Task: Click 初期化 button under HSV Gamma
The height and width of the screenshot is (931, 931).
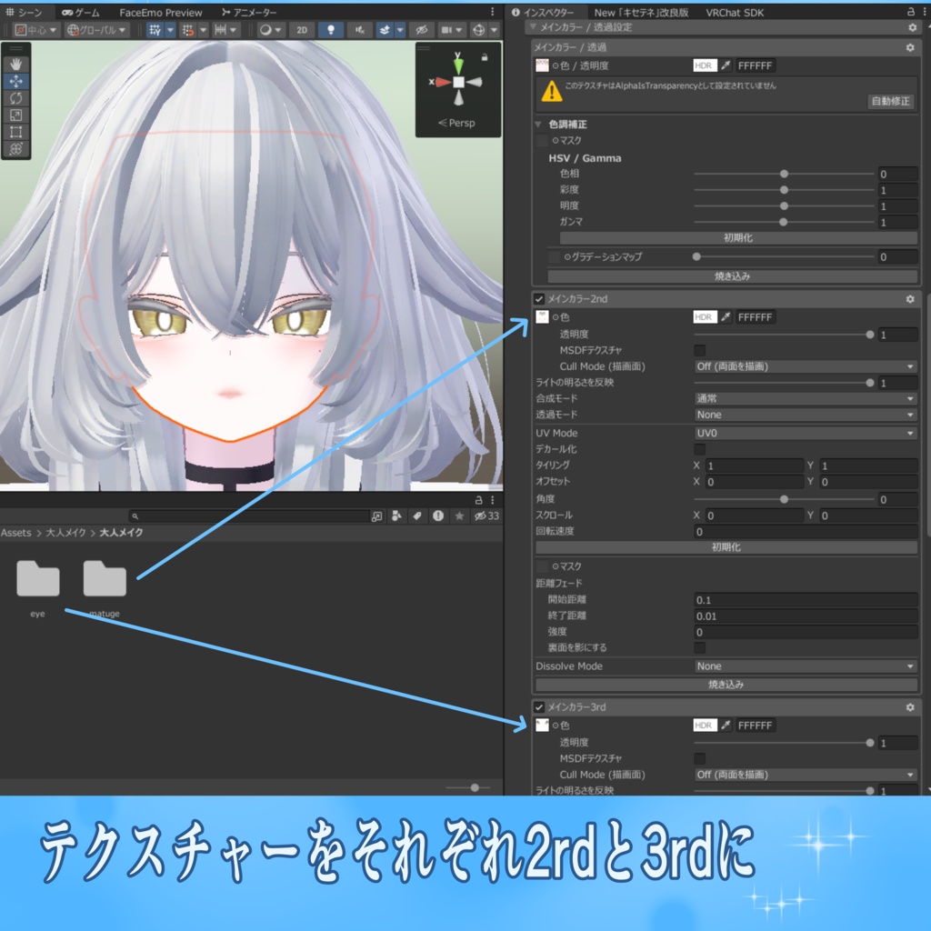Action: [x=738, y=237]
